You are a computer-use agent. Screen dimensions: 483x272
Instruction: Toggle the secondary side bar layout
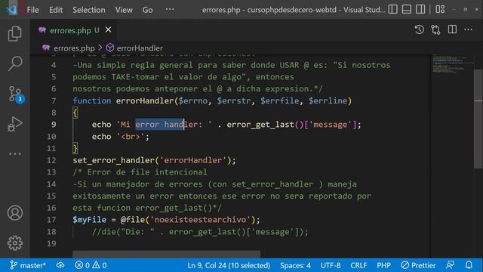[420, 9]
